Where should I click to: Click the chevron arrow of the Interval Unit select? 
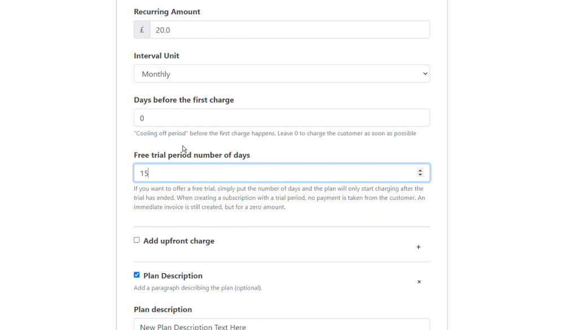[425, 74]
